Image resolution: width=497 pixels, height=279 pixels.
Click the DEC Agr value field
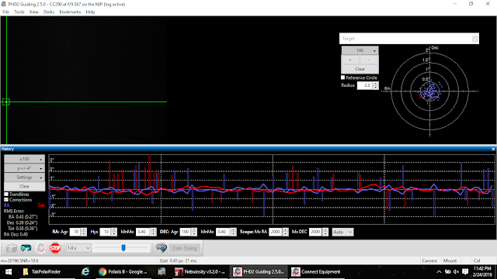click(186, 232)
